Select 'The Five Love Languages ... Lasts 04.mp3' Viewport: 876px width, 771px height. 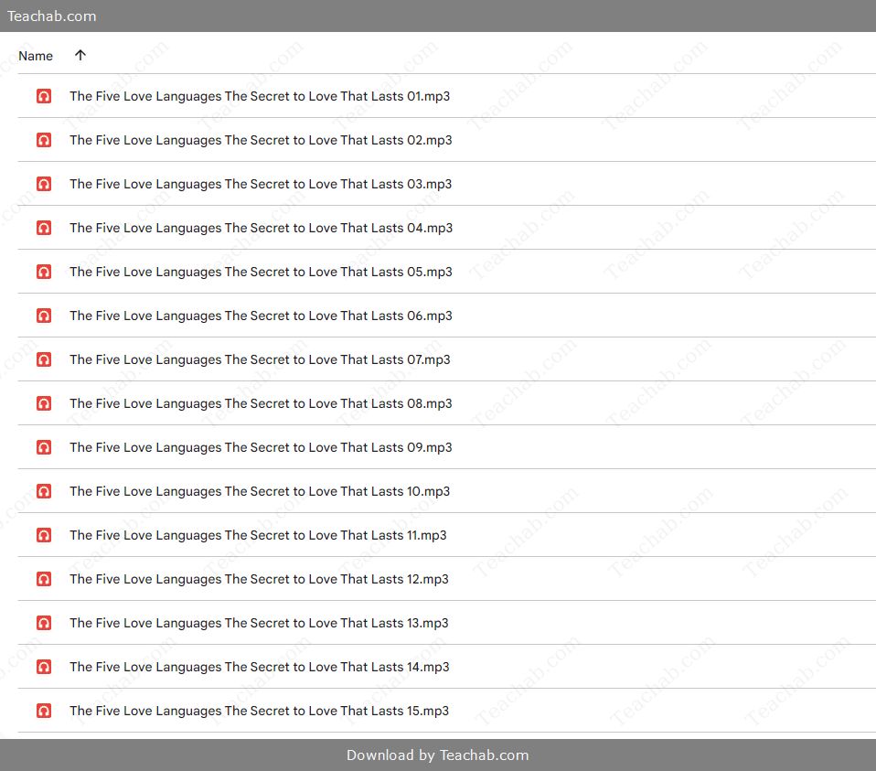click(x=262, y=228)
